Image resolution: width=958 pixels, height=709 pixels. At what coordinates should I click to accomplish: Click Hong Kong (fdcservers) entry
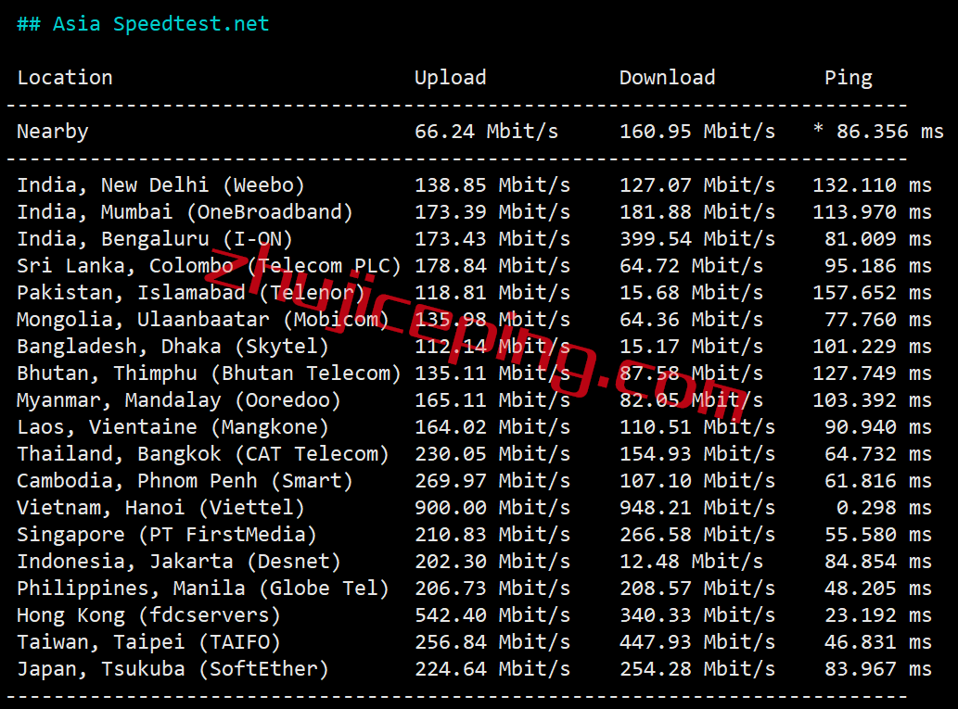pyautogui.click(x=148, y=615)
